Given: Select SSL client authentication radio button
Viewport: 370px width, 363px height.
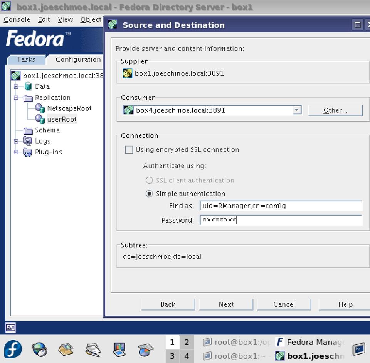Looking at the screenshot, I should [149, 180].
